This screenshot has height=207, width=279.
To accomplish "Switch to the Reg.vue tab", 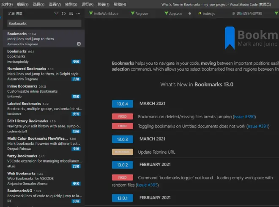I will 142,14.
